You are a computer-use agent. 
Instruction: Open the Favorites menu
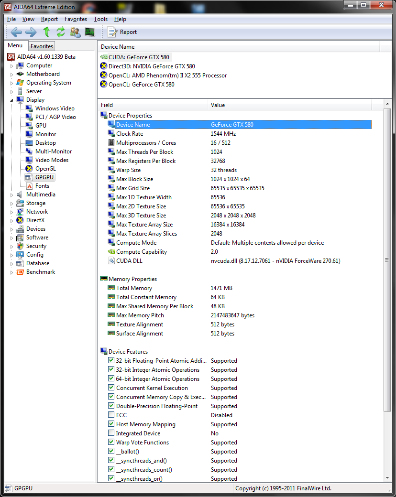76,19
